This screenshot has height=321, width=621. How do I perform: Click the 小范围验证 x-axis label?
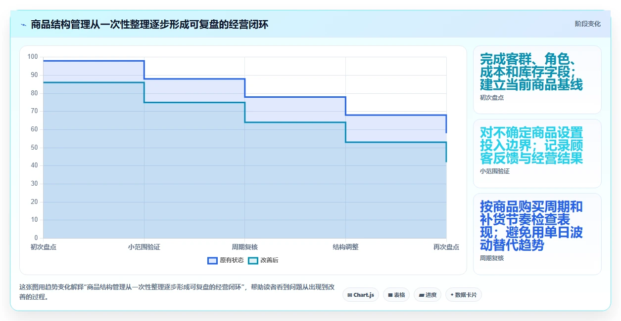coord(144,247)
